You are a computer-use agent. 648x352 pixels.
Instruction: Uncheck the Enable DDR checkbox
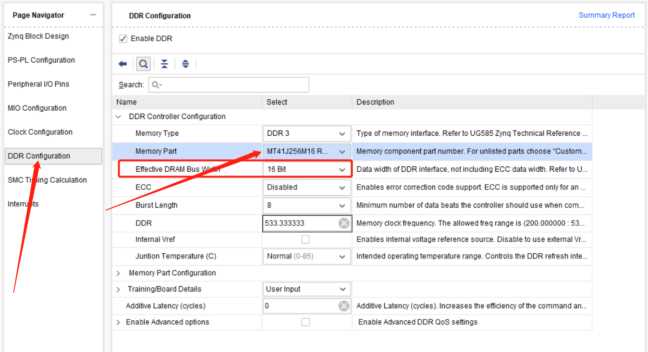tap(123, 38)
